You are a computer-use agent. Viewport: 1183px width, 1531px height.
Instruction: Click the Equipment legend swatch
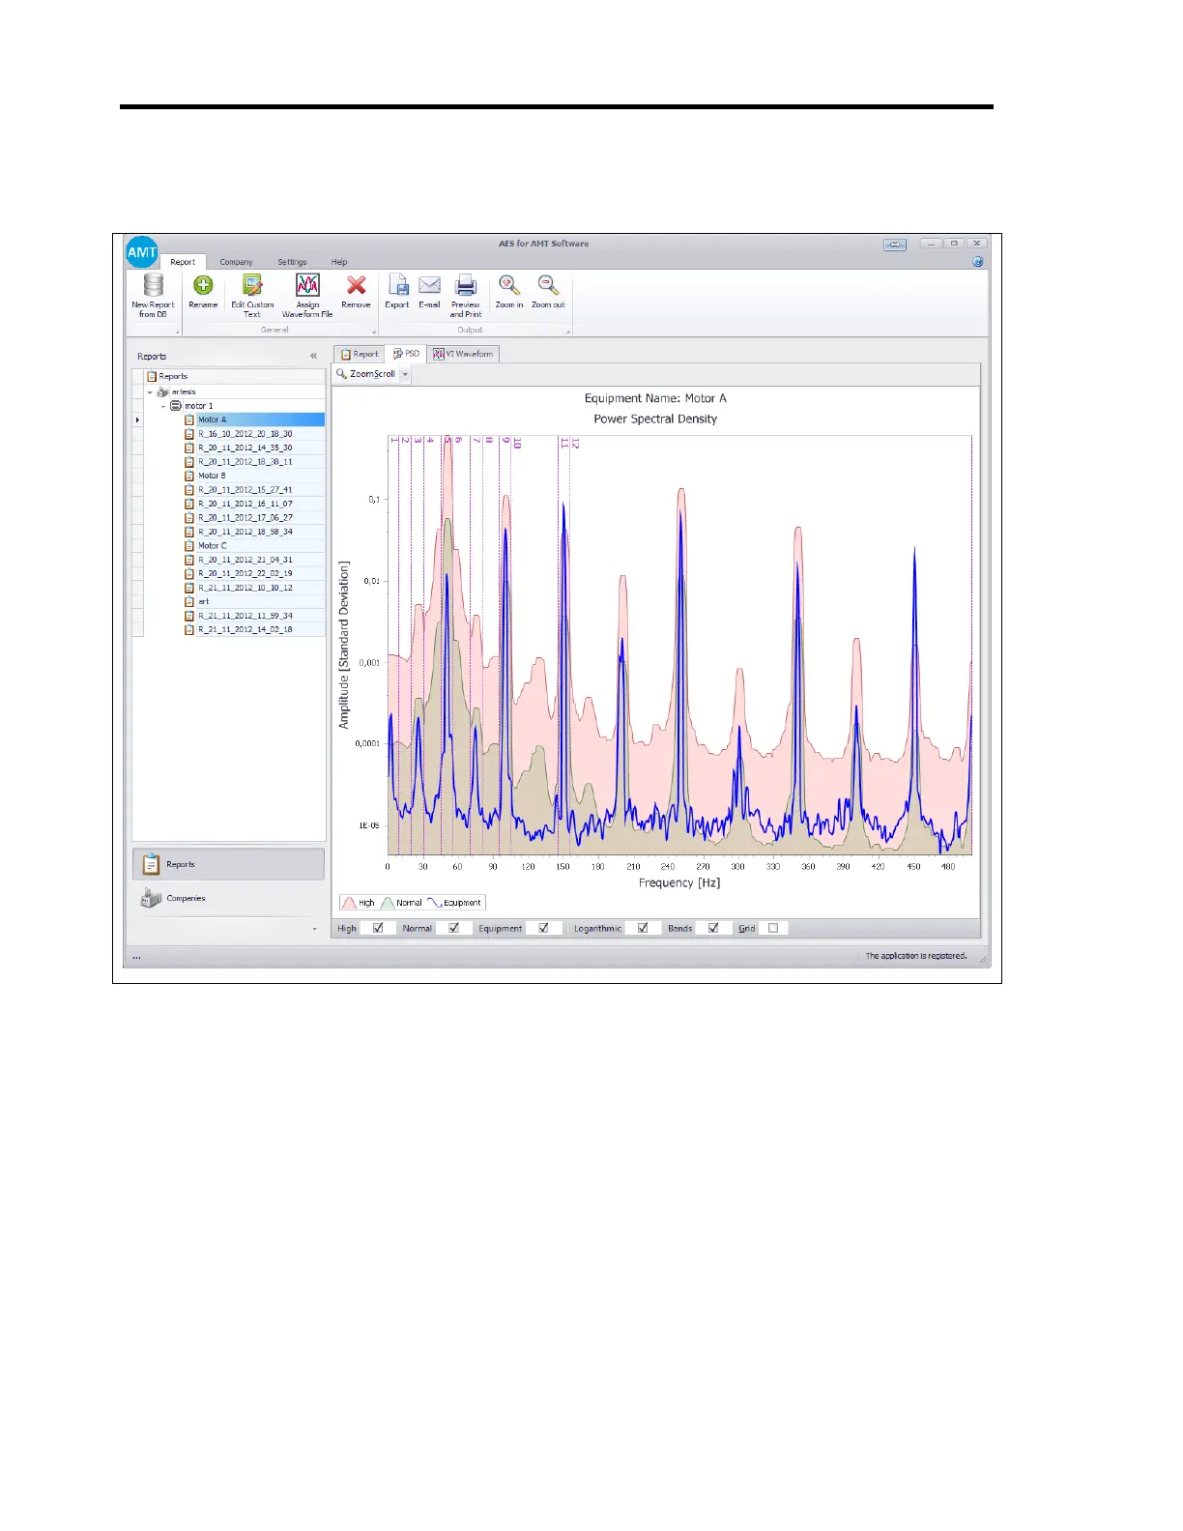click(435, 903)
